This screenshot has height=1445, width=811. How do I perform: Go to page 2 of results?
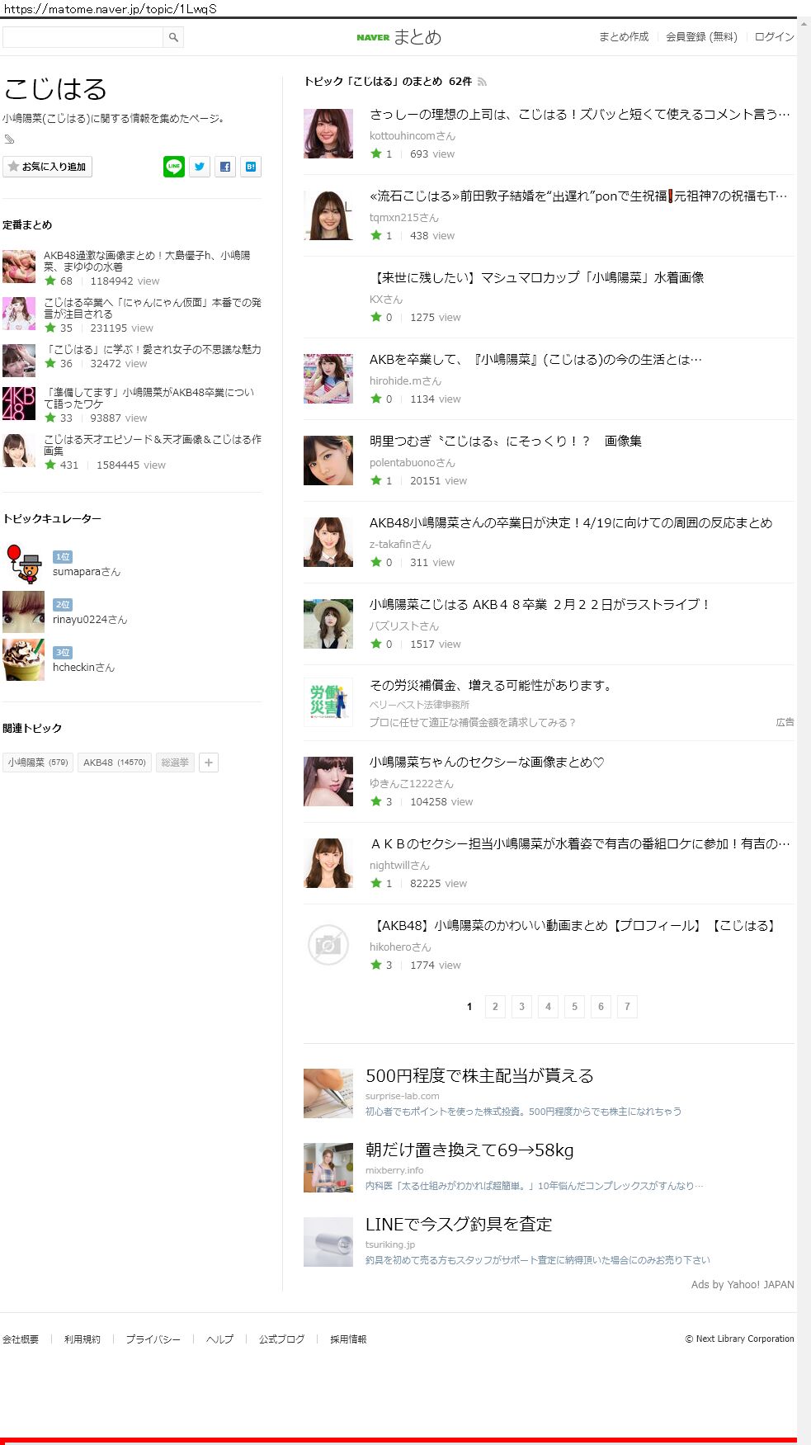[495, 1006]
